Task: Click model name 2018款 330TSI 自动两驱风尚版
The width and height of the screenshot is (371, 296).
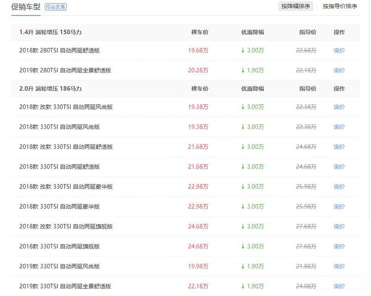Action: coord(59,127)
